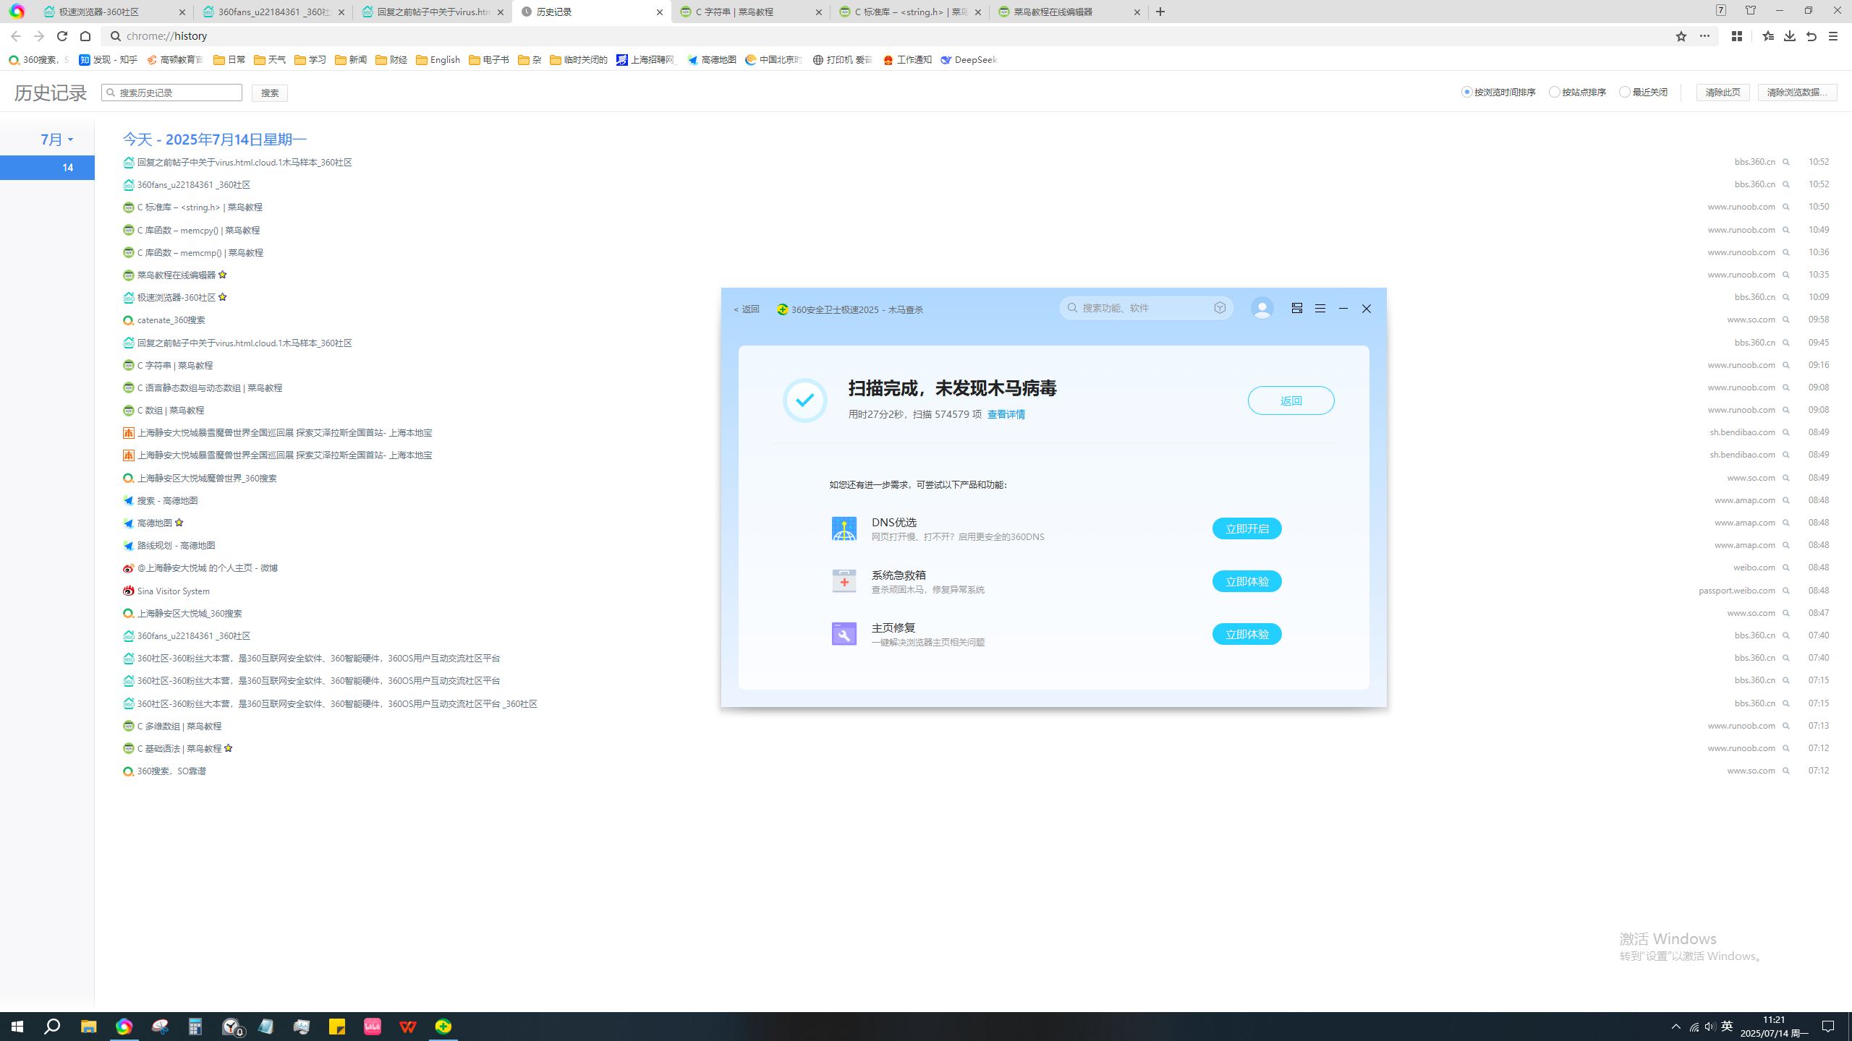This screenshot has height=1041, width=1852.
Task: Click the cube icon in 360 search box
Action: coord(1220,308)
